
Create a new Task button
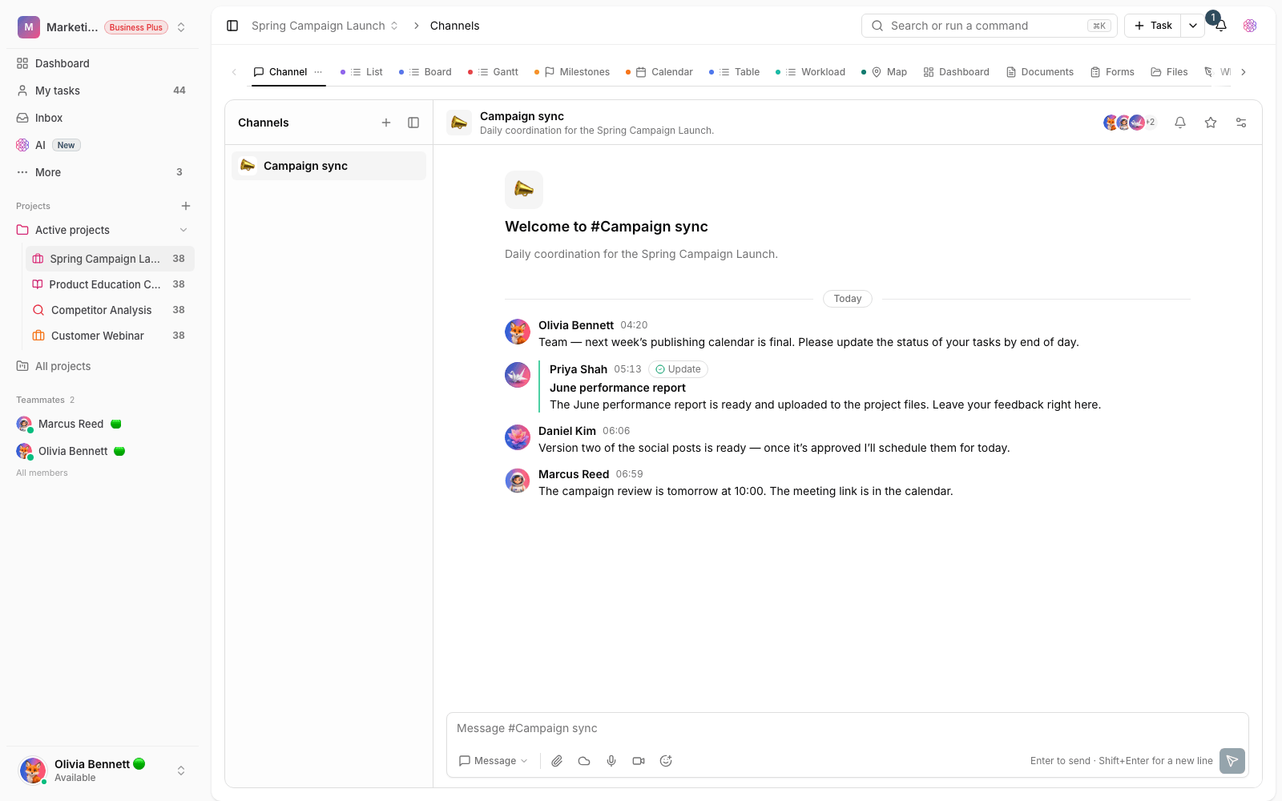click(x=1153, y=26)
